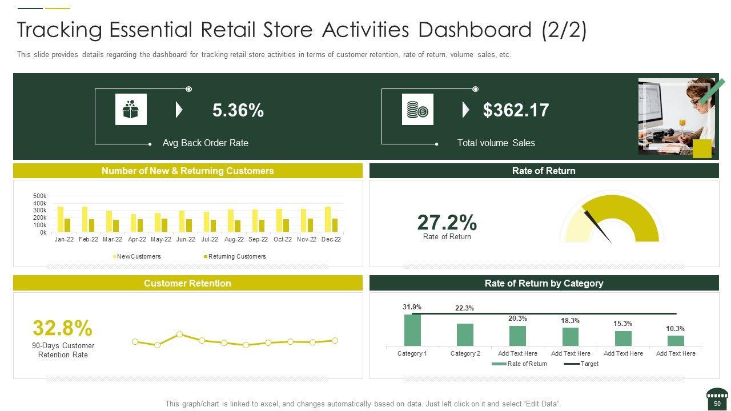Click the Returning Customers legend marker
The height and width of the screenshot is (411, 731).
point(206,257)
